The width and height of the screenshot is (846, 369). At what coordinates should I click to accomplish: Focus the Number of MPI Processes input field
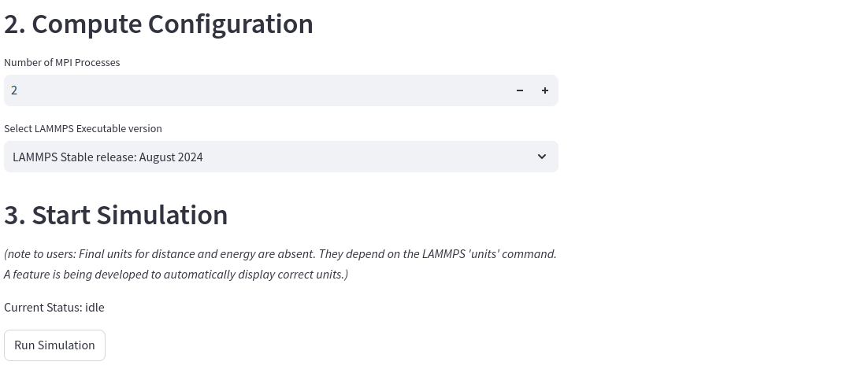click(x=256, y=90)
